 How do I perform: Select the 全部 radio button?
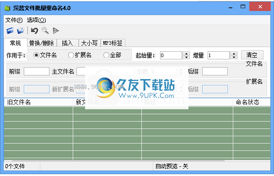106,55
